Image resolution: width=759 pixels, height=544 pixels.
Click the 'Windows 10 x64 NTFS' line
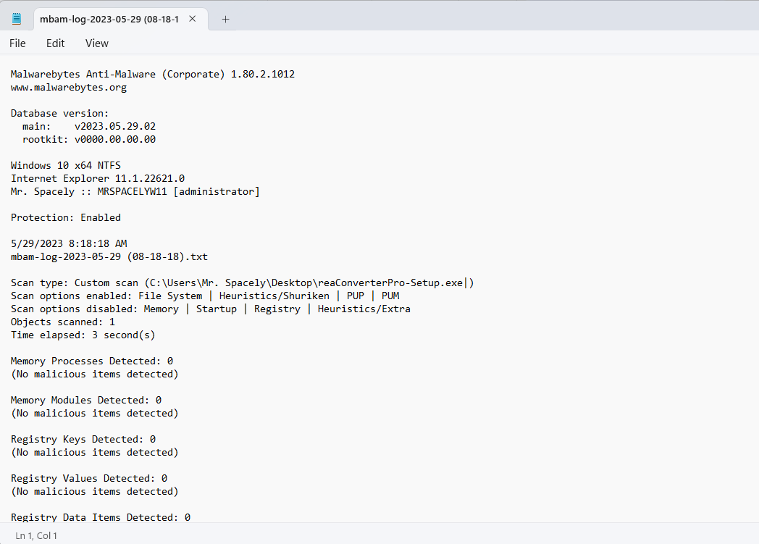click(x=66, y=166)
